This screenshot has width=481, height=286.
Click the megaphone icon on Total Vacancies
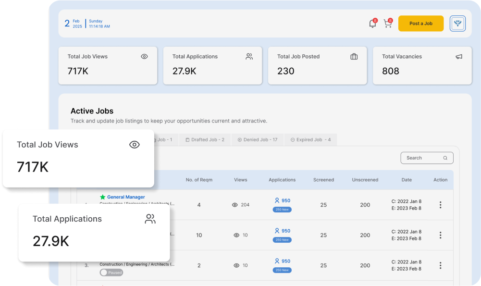(x=459, y=57)
